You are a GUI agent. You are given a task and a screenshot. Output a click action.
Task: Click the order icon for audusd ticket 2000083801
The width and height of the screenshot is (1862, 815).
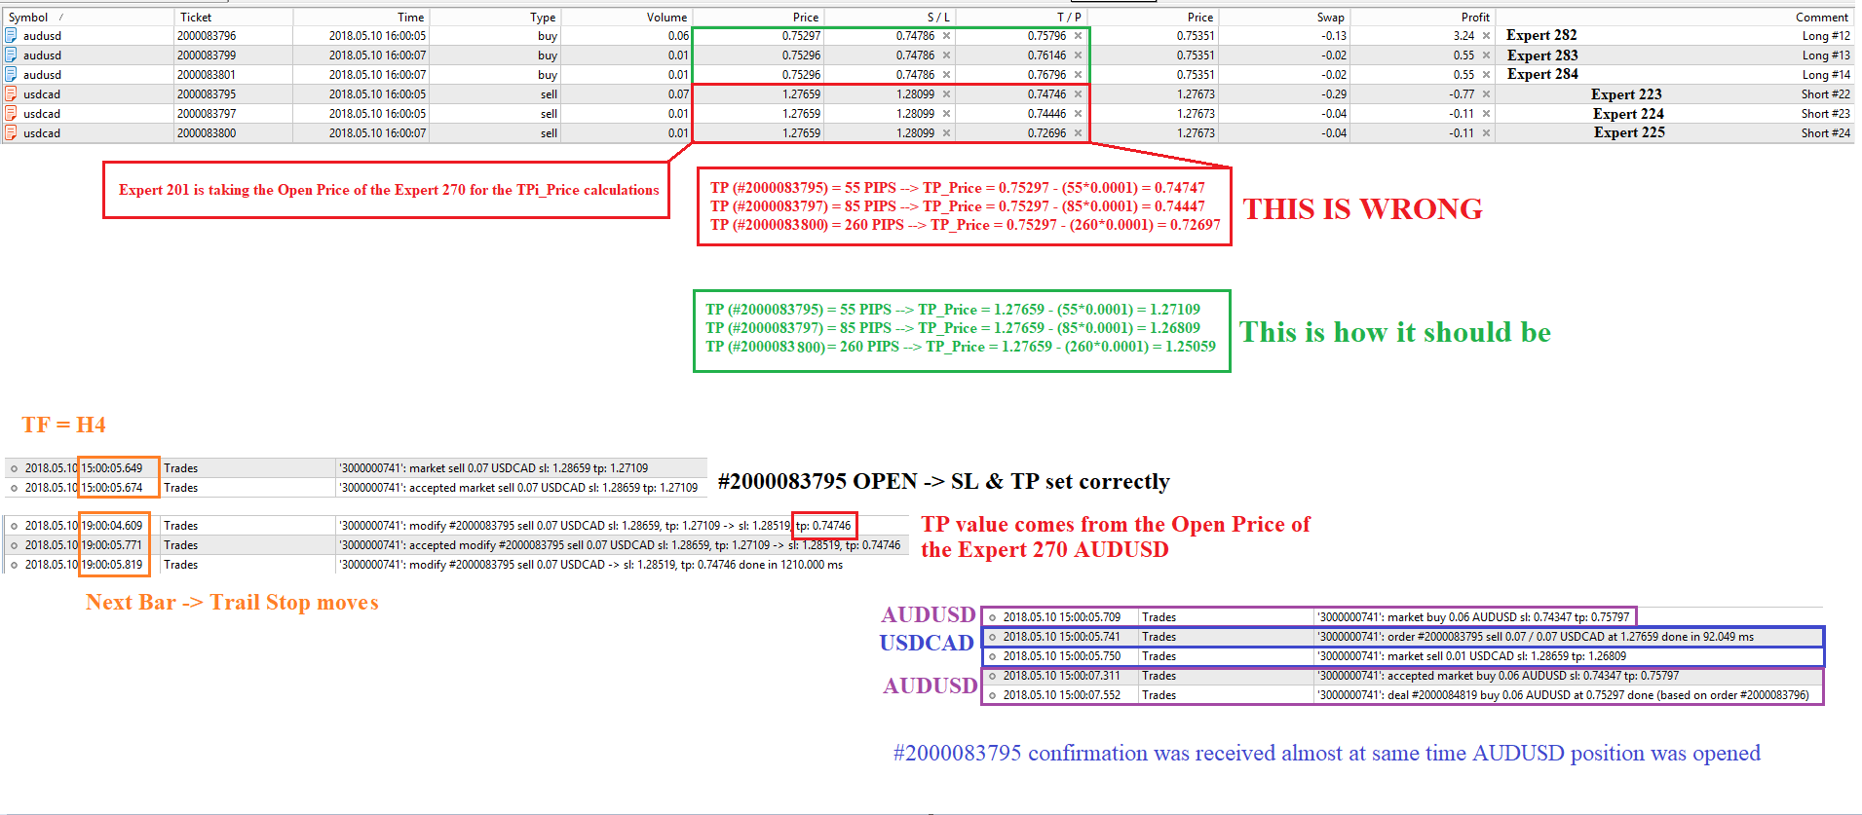click(11, 74)
